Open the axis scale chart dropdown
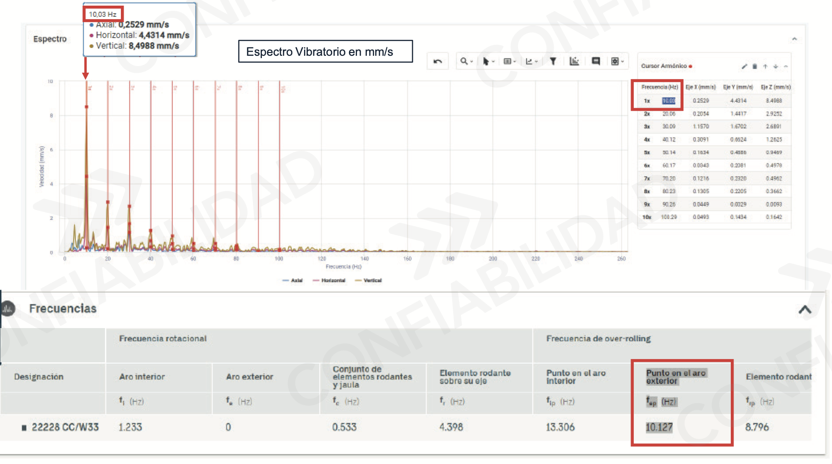Image resolution: width=832 pixels, height=464 pixels. 531,61
